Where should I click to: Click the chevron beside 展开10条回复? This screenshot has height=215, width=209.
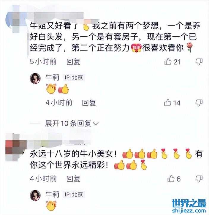pos(96,124)
